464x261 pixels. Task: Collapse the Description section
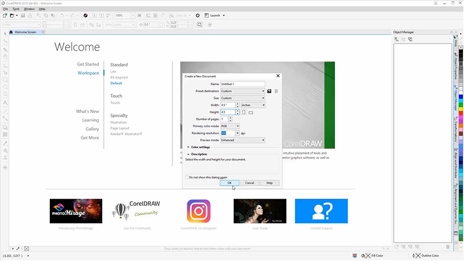(x=188, y=154)
